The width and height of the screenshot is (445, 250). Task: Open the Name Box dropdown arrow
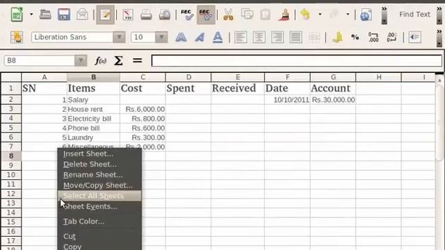81,60
